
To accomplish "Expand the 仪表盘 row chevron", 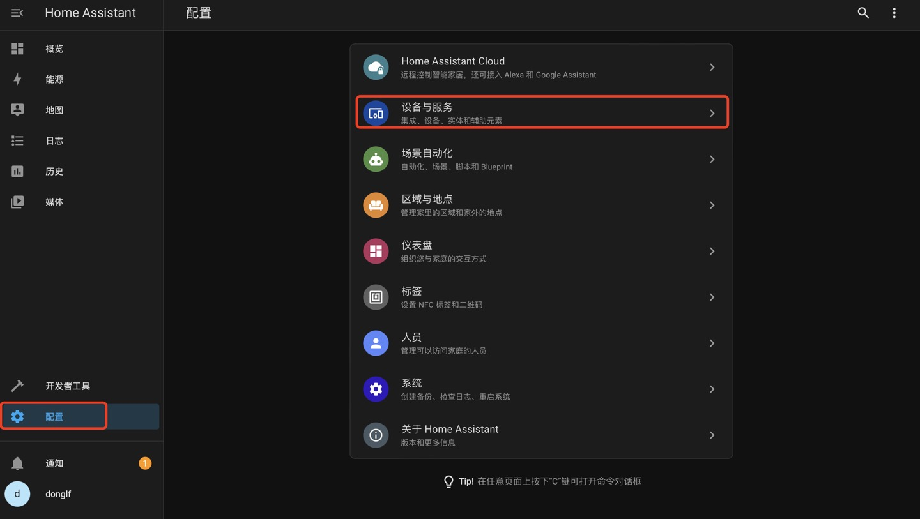I will coord(712,251).
